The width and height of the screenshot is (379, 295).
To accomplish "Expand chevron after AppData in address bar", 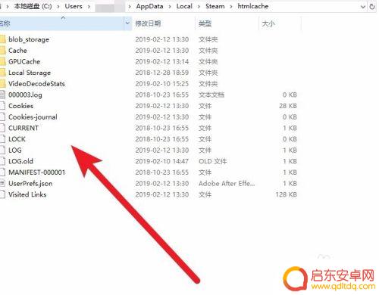I will click(x=170, y=7).
